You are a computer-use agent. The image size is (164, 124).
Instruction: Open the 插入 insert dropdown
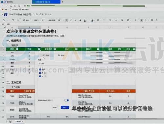(27, 20)
